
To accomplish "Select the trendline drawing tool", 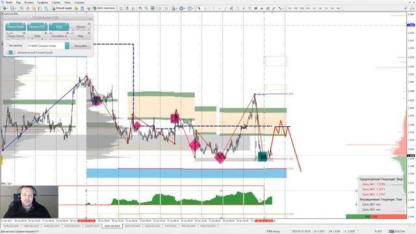I will click(226, 8).
